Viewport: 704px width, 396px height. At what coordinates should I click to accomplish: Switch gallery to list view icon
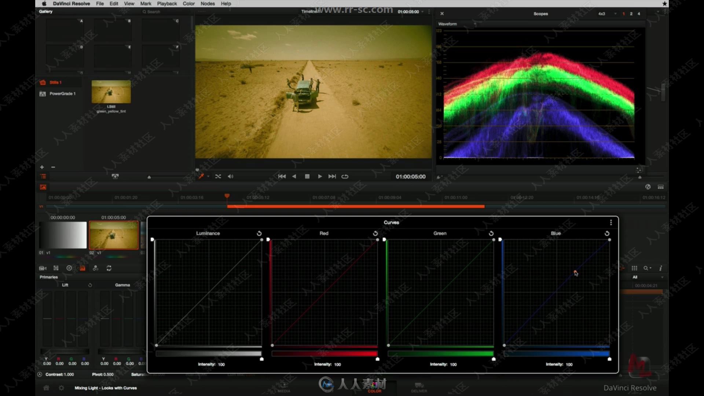click(43, 176)
